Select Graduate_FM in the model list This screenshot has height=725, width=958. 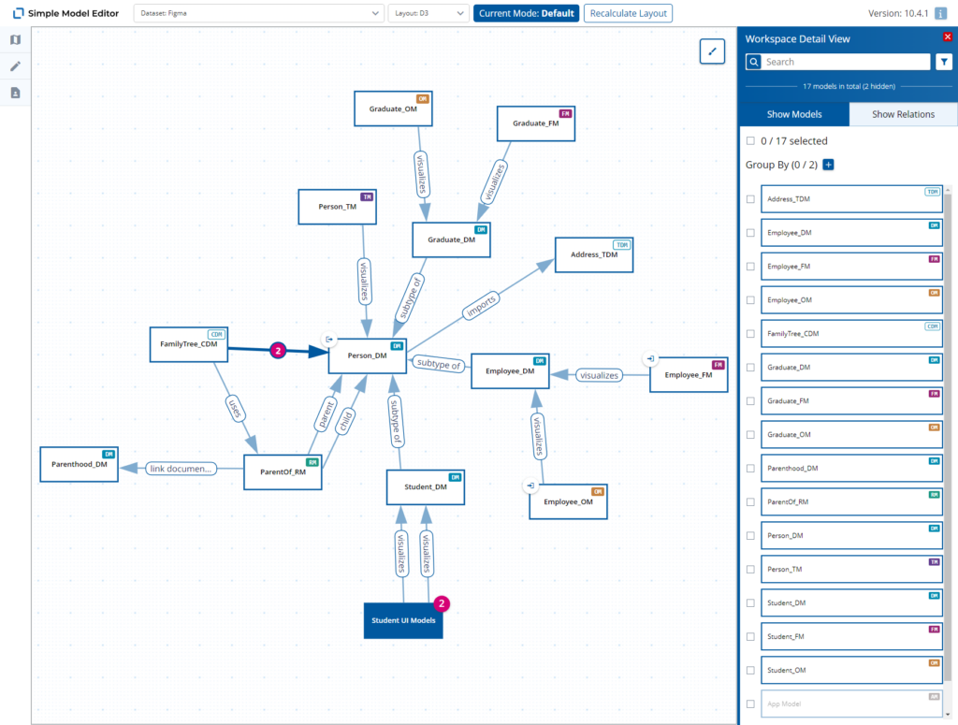point(851,400)
